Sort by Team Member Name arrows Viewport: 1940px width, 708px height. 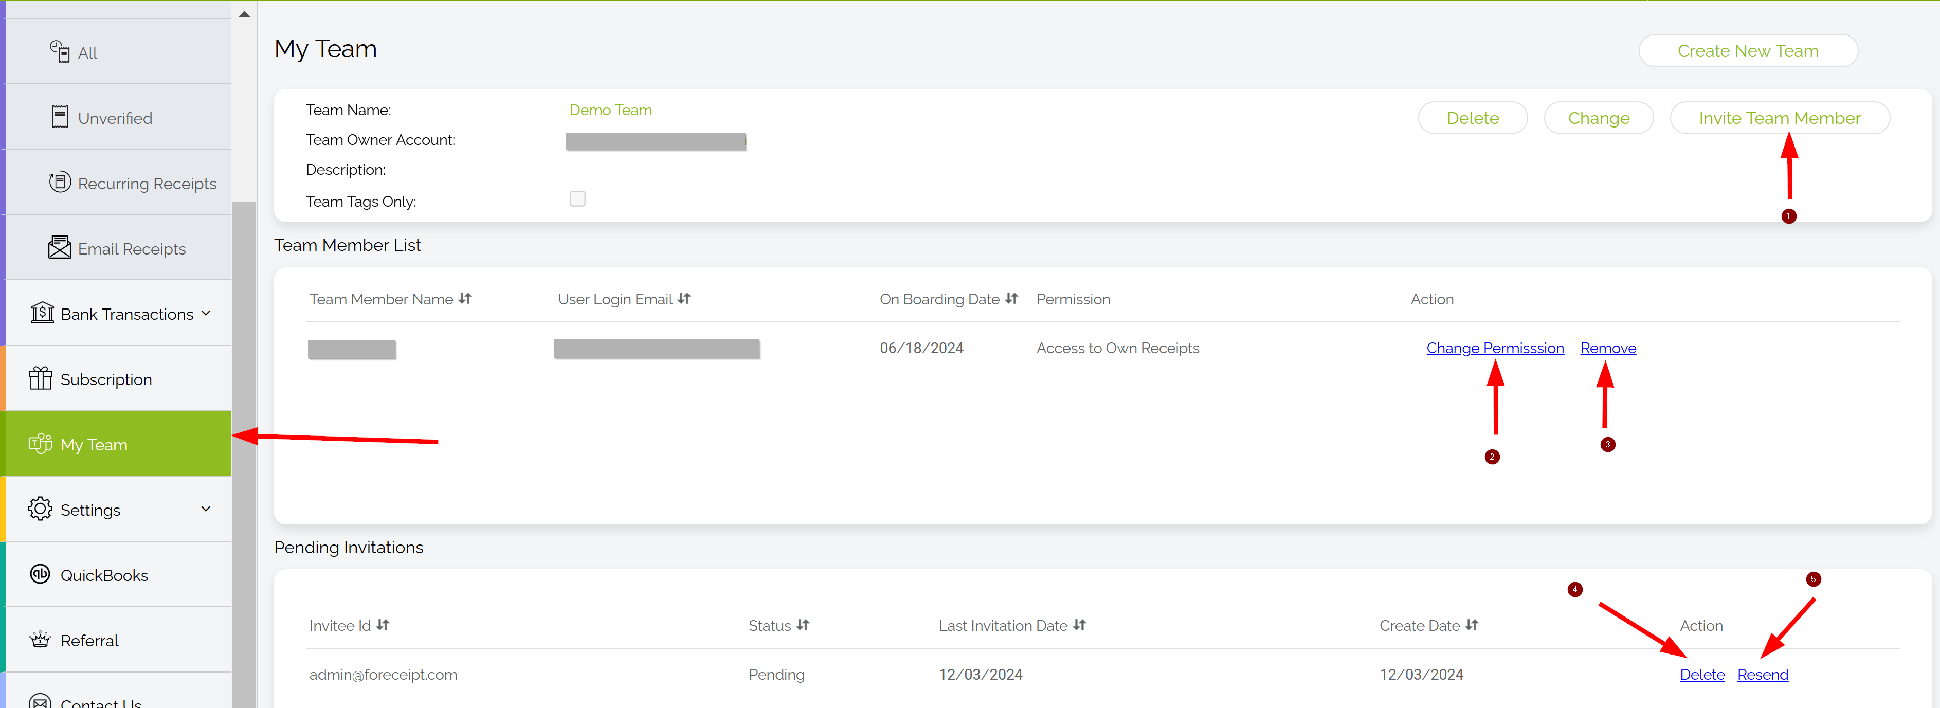(465, 299)
